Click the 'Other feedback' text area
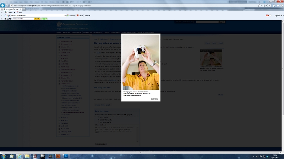The image size is (284, 159). tap(117, 134)
